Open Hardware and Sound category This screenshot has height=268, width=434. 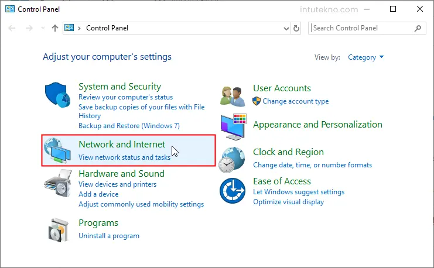click(121, 173)
